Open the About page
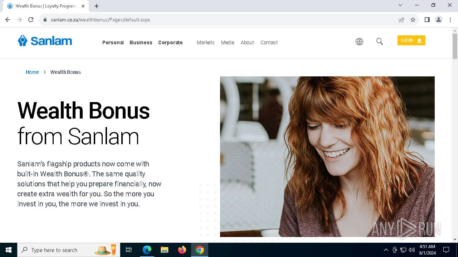The height and width of the screenshot is (257, 458). pos(247,42)
